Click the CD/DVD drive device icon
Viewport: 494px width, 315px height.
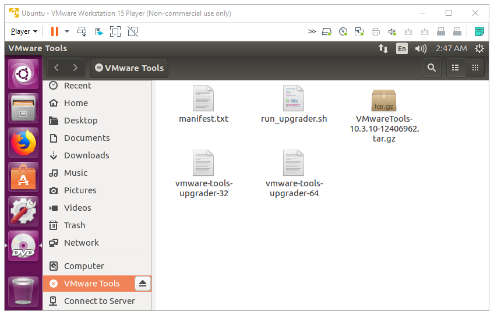coord(343,31)
